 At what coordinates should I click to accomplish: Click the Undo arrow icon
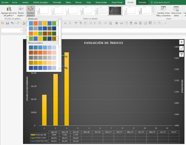click(12, 23)
